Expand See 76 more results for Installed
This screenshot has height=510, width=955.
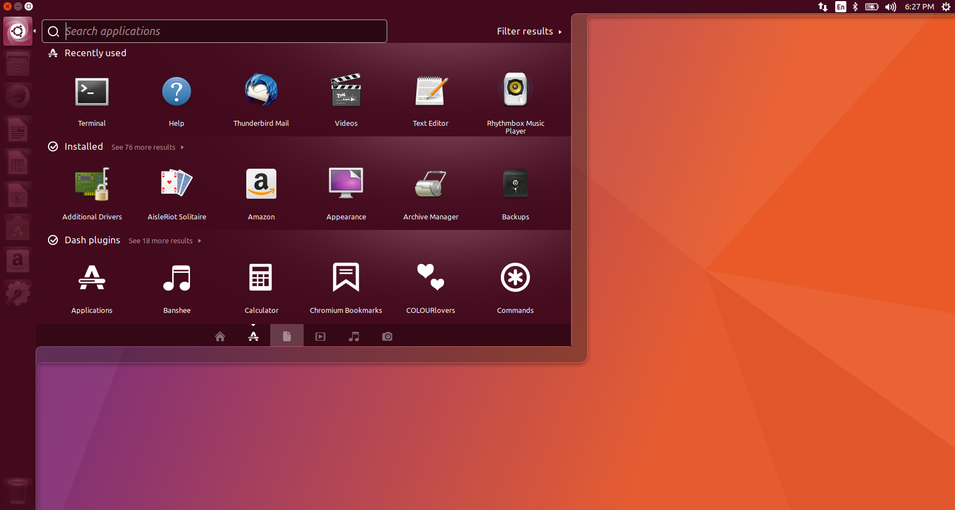[147, 148]
